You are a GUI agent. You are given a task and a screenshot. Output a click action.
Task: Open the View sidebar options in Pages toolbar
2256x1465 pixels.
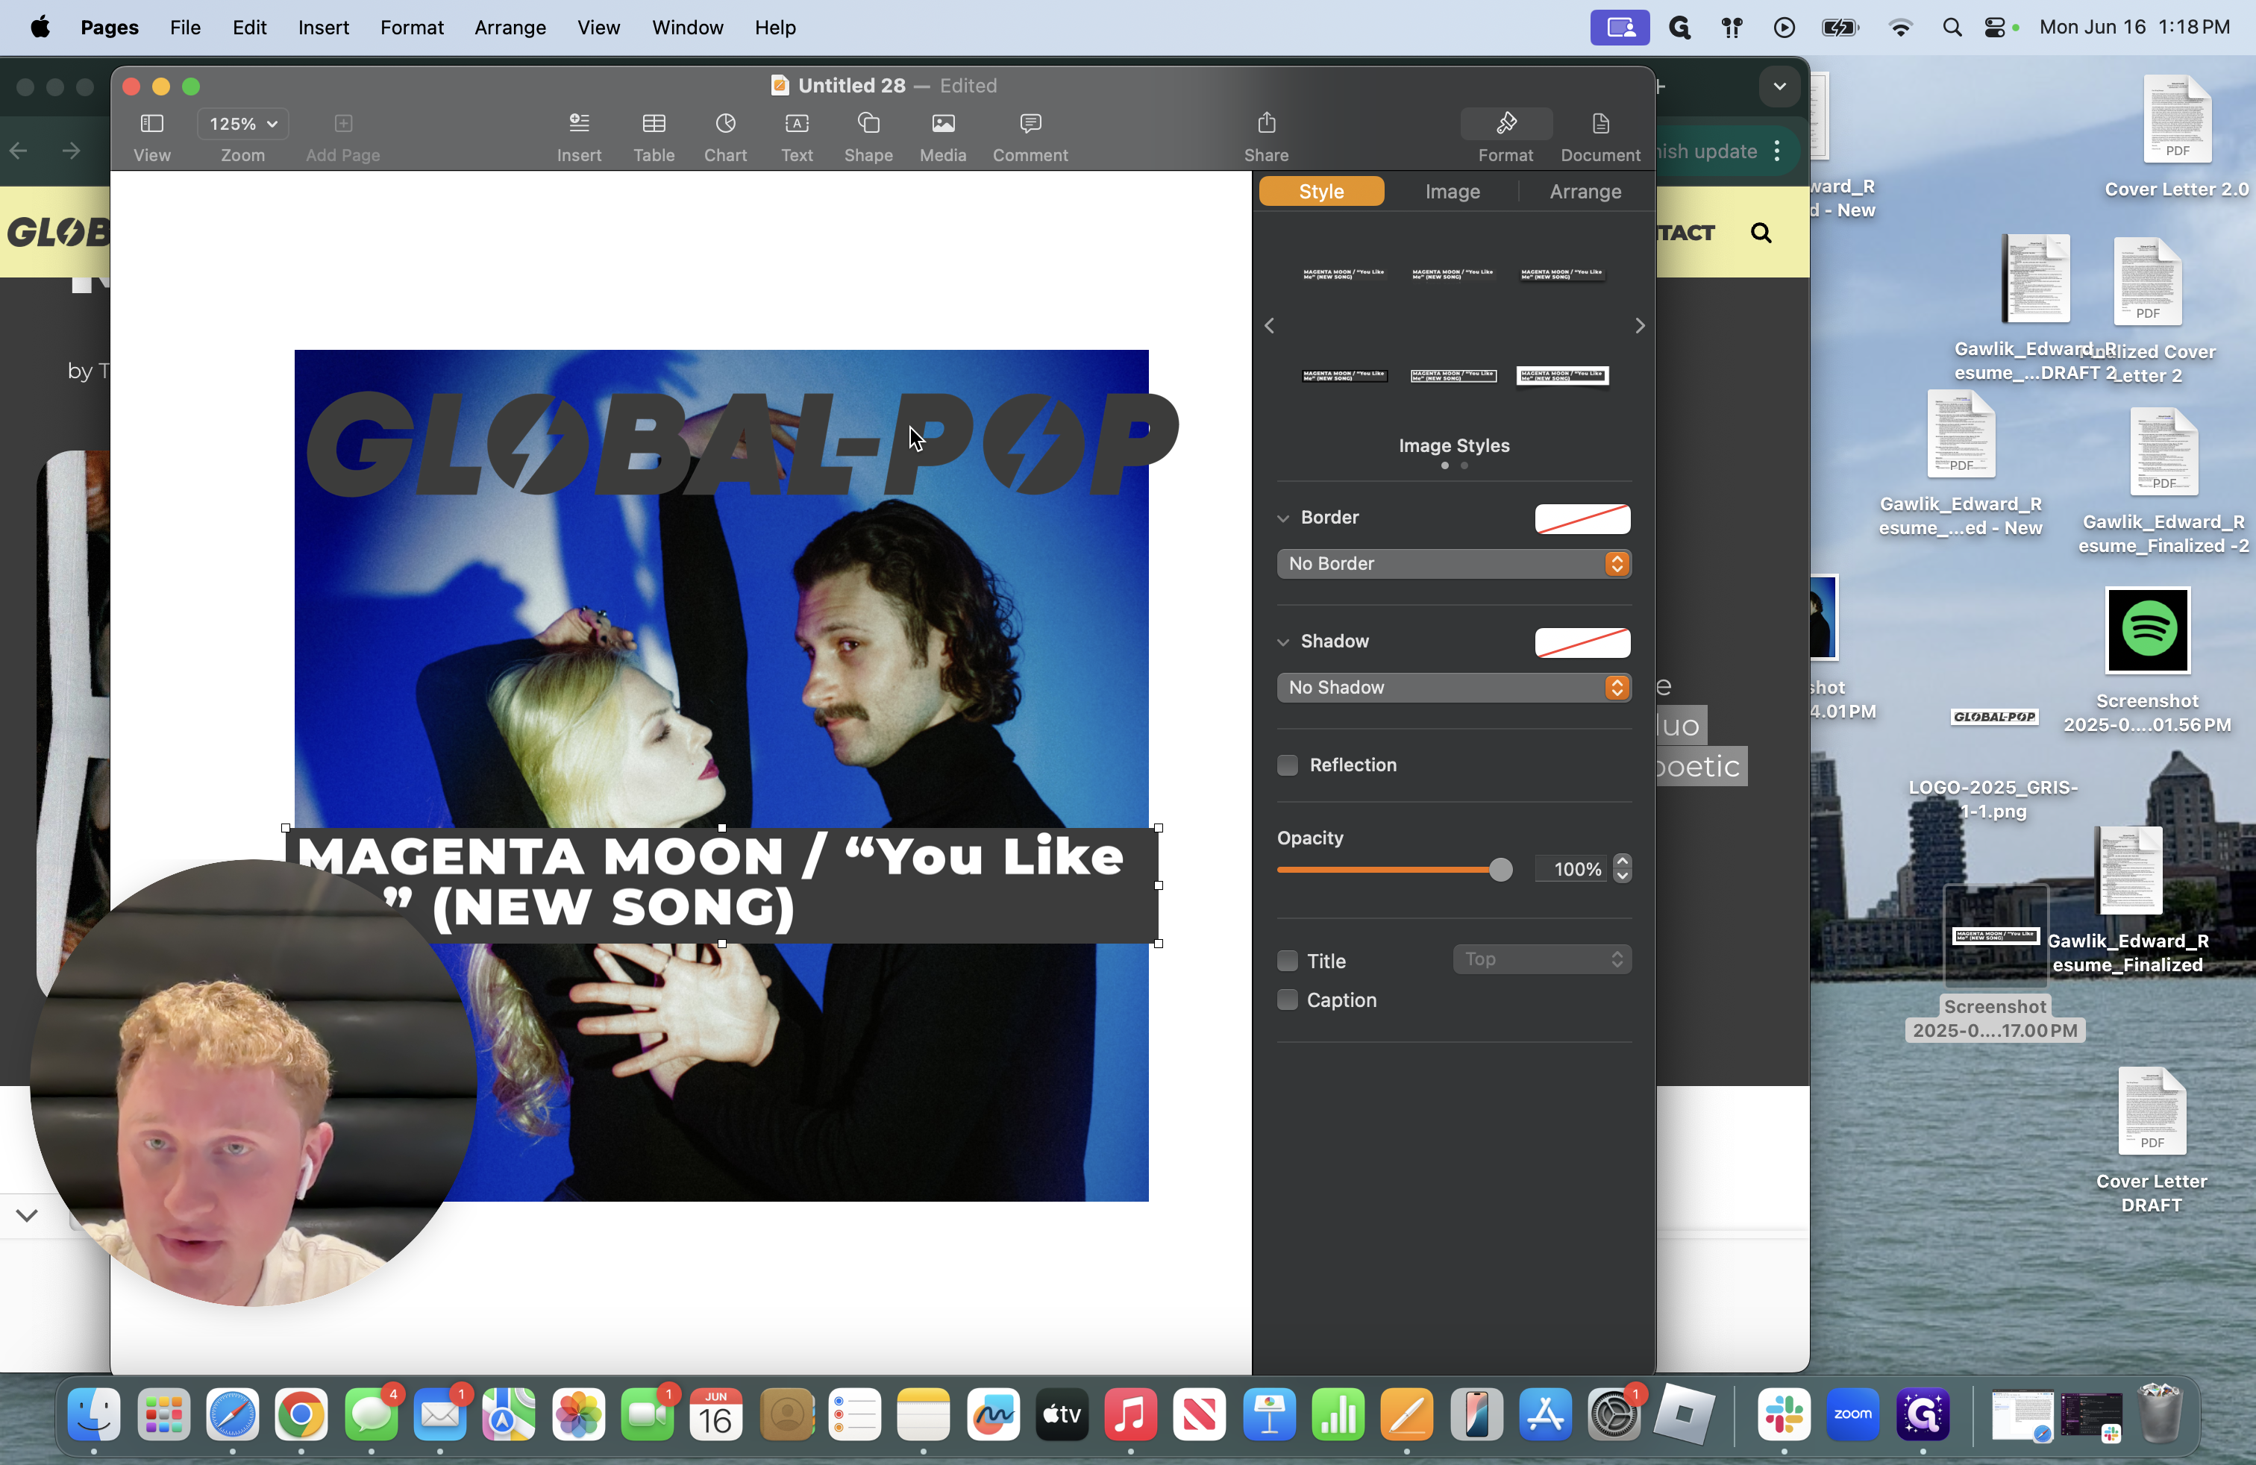(x=151, y=124)
